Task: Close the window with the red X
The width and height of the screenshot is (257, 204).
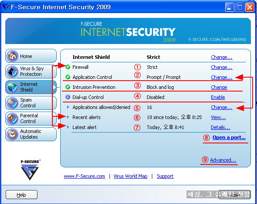Action: [250, 7]
